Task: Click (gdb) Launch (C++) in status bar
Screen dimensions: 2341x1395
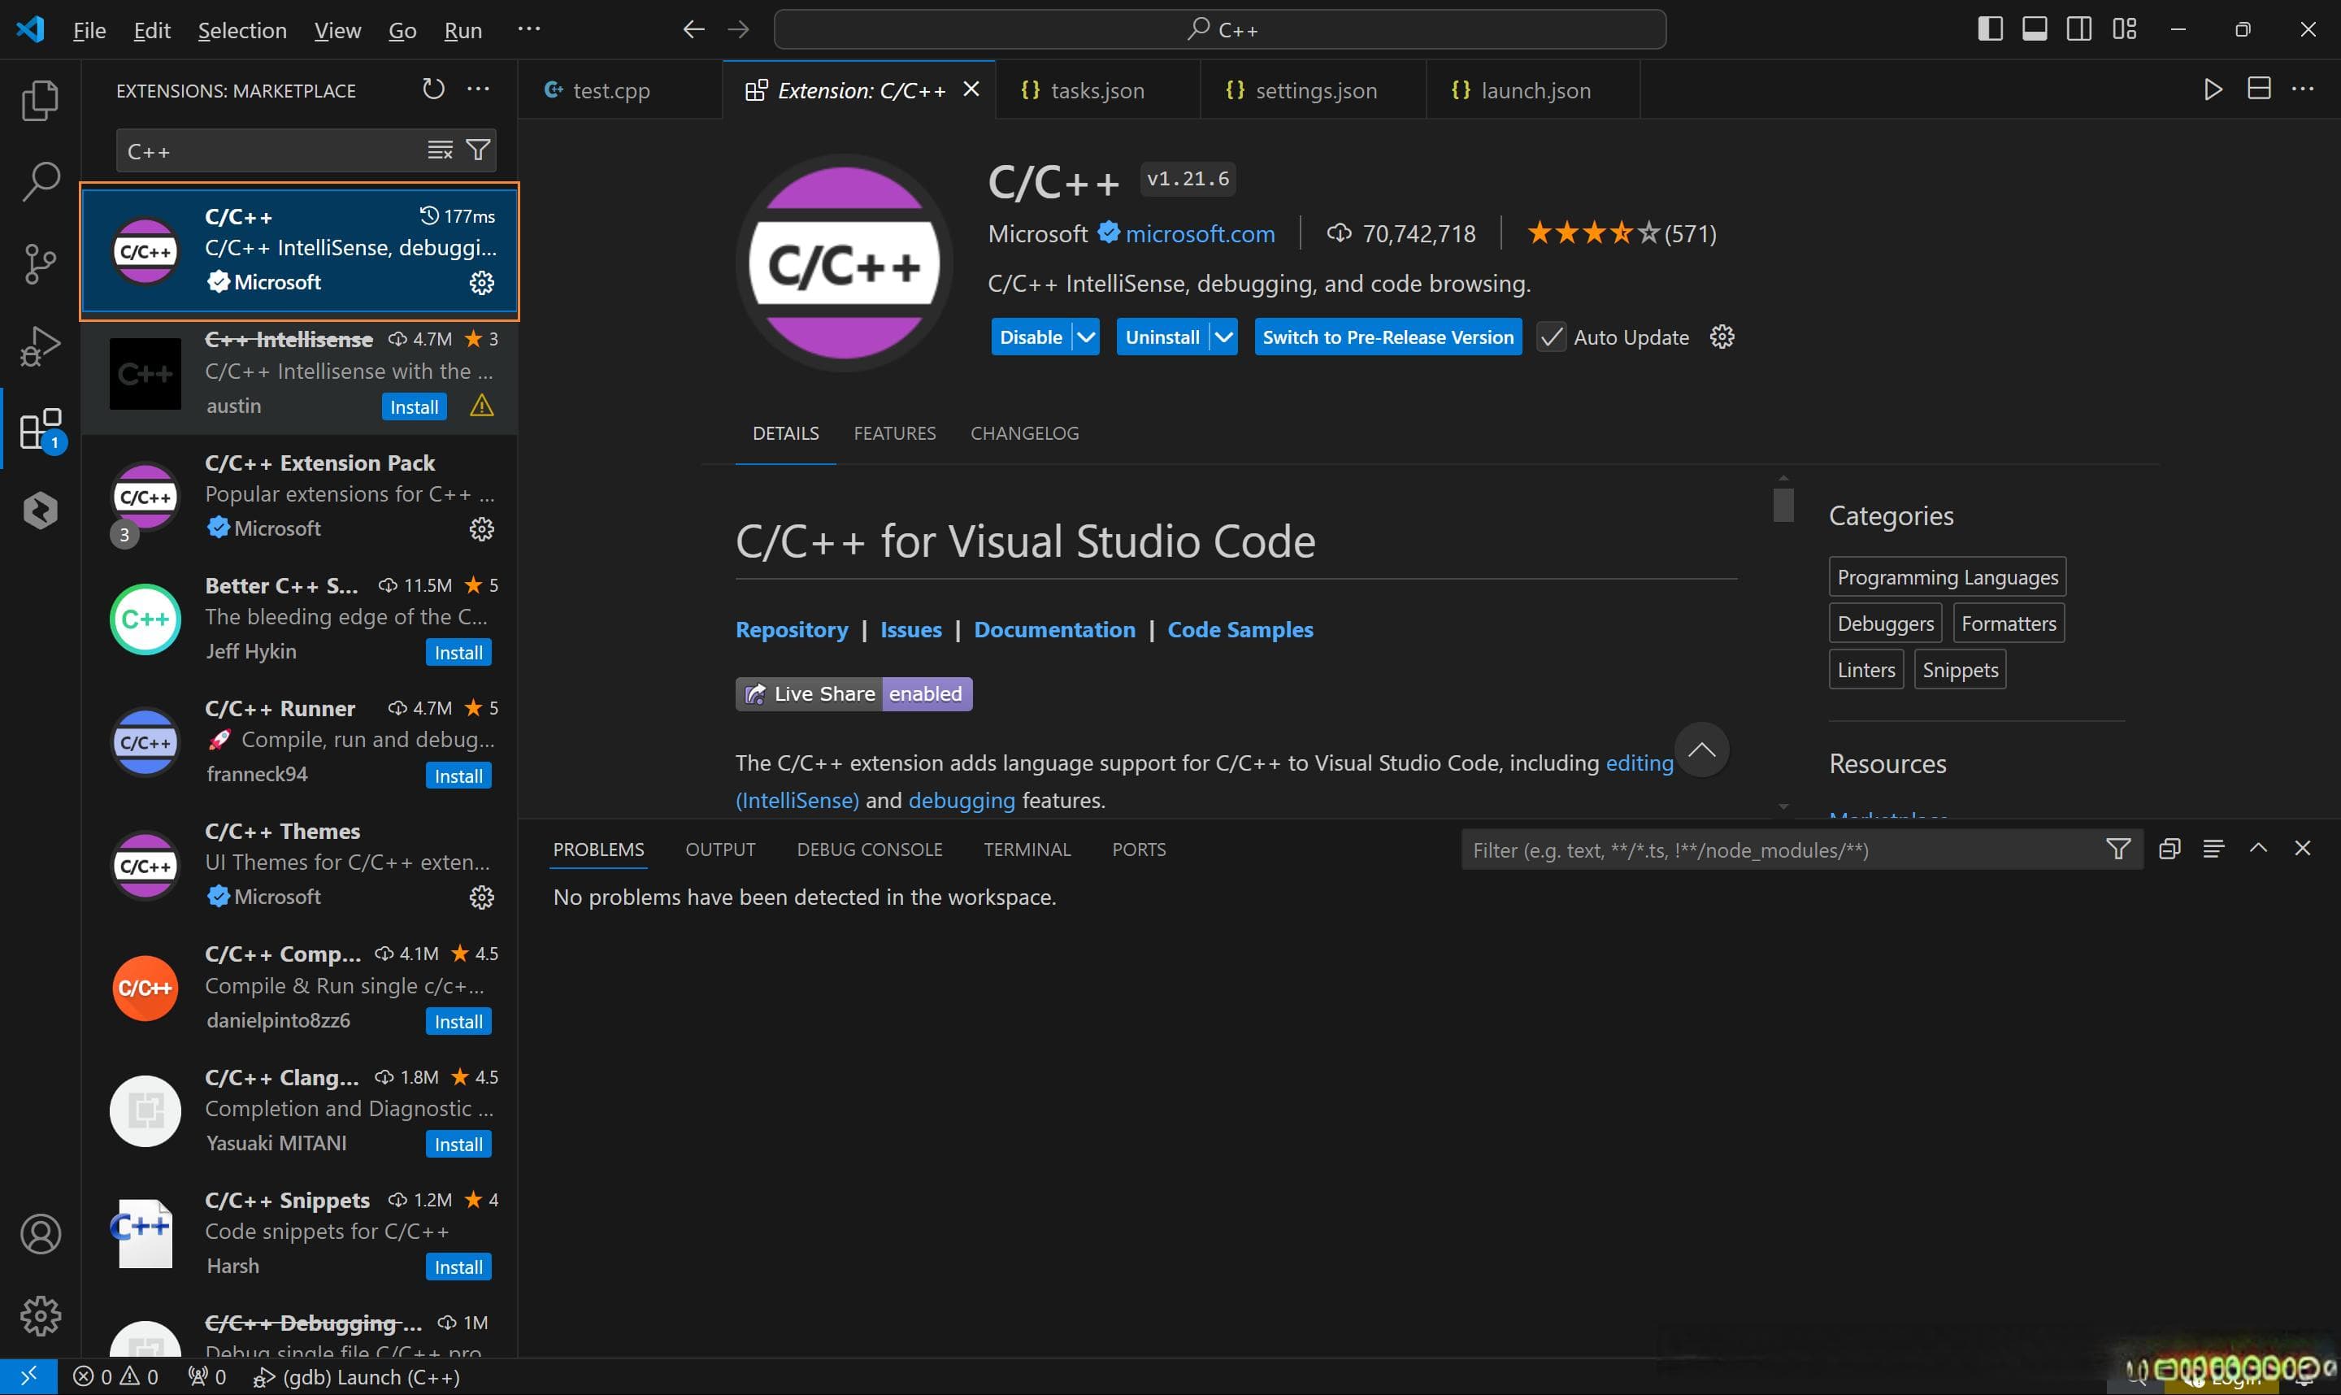Action: [x=357, y=1377]
